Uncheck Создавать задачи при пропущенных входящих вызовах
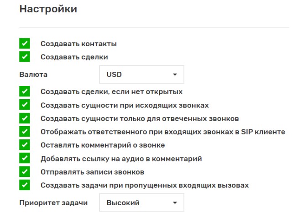The width and height of the screenshot is (308, 218). click(25, 185)
